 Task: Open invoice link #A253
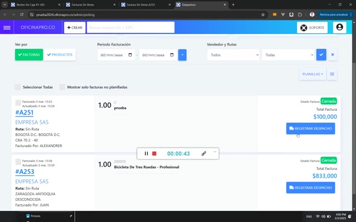click(24, 171)
